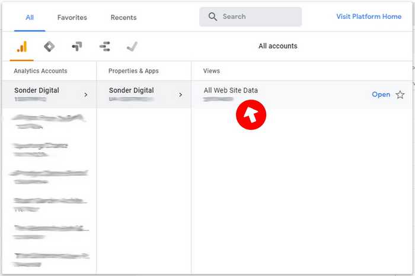Open the Data Studio product icon
The width and height of the screenshot is (415, 276).
[x=104, y=46]
